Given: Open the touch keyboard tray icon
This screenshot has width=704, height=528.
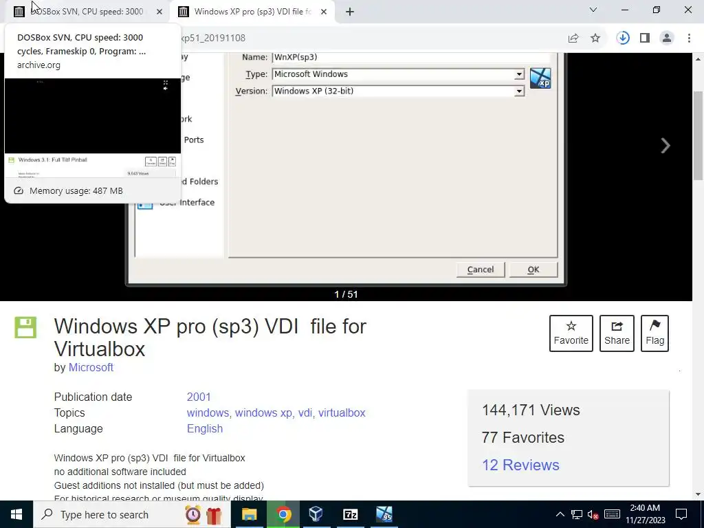Looking at the screenshot, I should tap(612, 514).
